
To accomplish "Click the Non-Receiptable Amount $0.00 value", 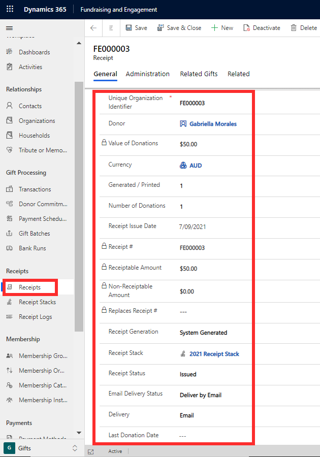I will pos(187,291).
